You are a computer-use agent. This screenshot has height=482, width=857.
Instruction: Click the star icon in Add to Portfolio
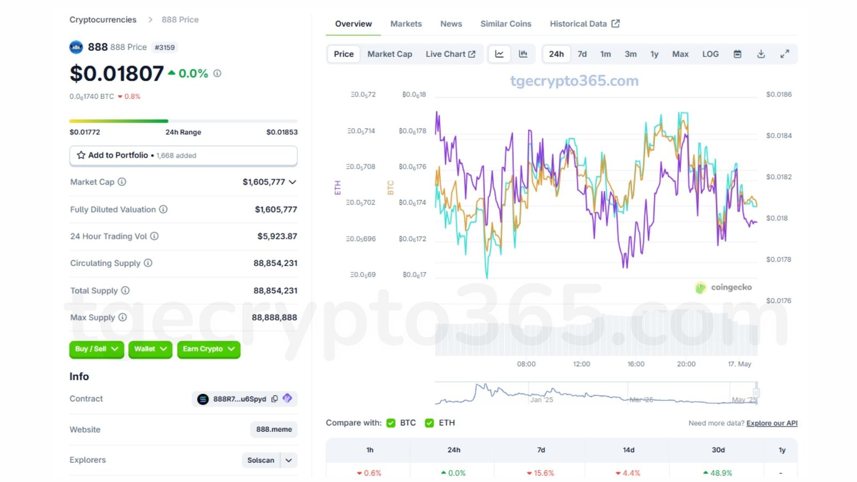click(x=81, y=155)
